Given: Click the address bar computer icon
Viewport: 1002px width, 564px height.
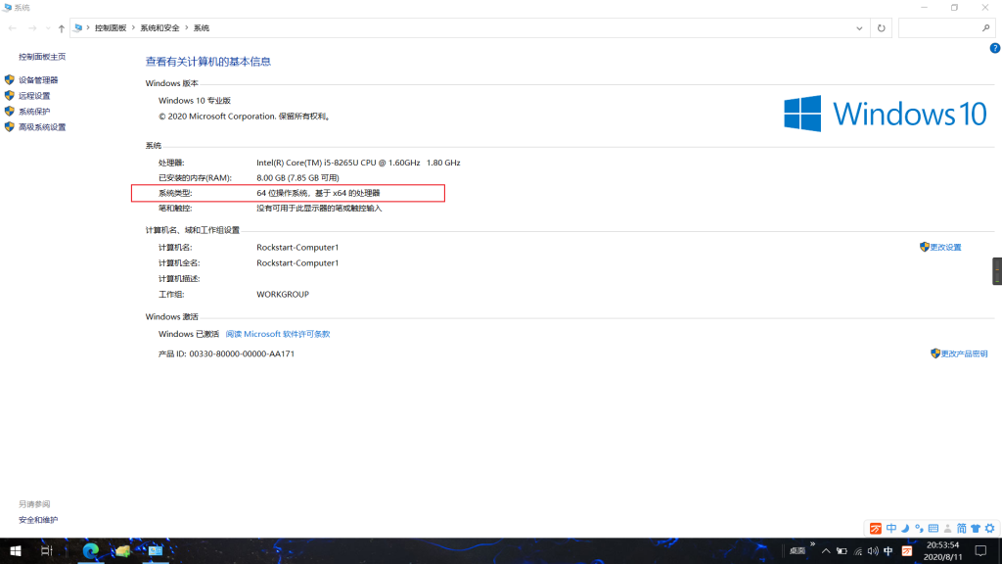Looking at the screenshot, I should pos(78,28).
